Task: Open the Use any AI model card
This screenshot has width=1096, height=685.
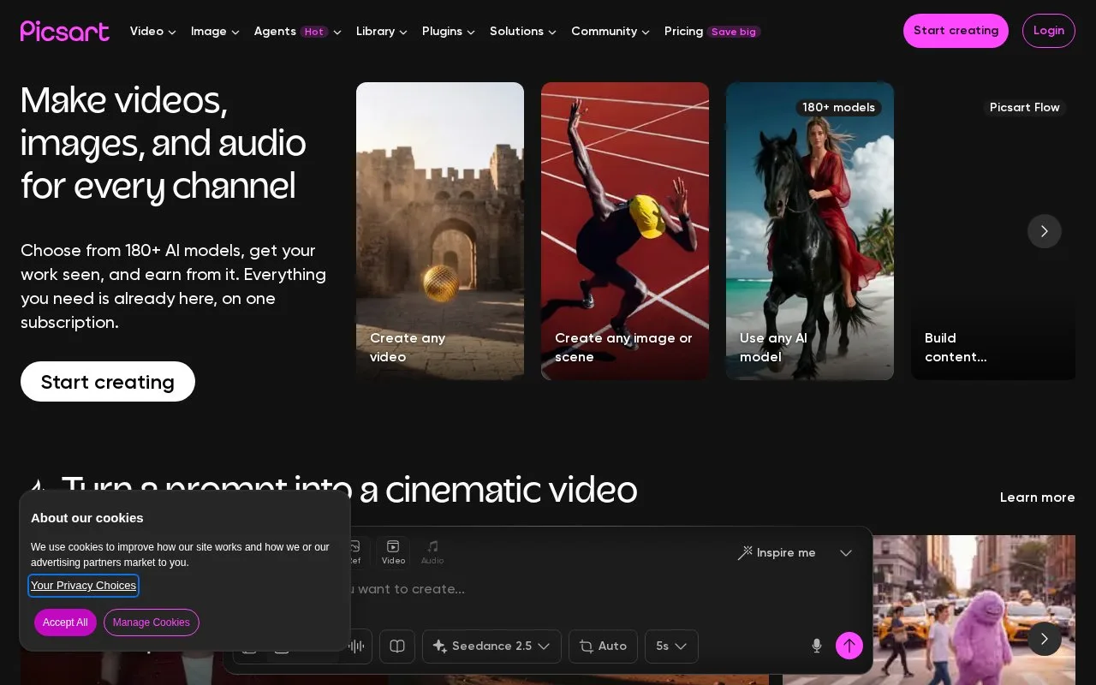Action: [x=810, y=231]
